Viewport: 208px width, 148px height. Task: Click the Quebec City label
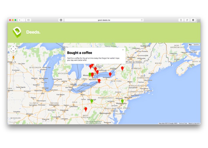pyautogui.click(x=145, y=46)
